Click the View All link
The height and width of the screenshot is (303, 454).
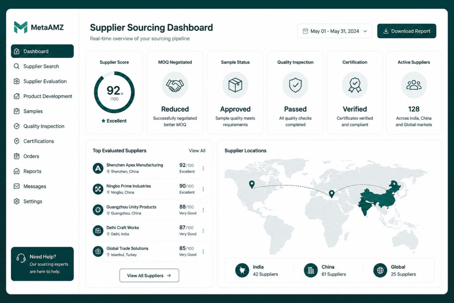(197, 151)
